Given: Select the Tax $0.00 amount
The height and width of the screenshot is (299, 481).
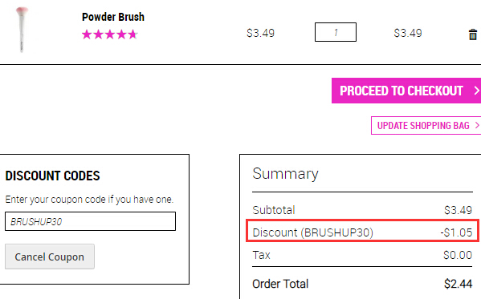Looking at the screenshot, I should [x=458, y=255].
